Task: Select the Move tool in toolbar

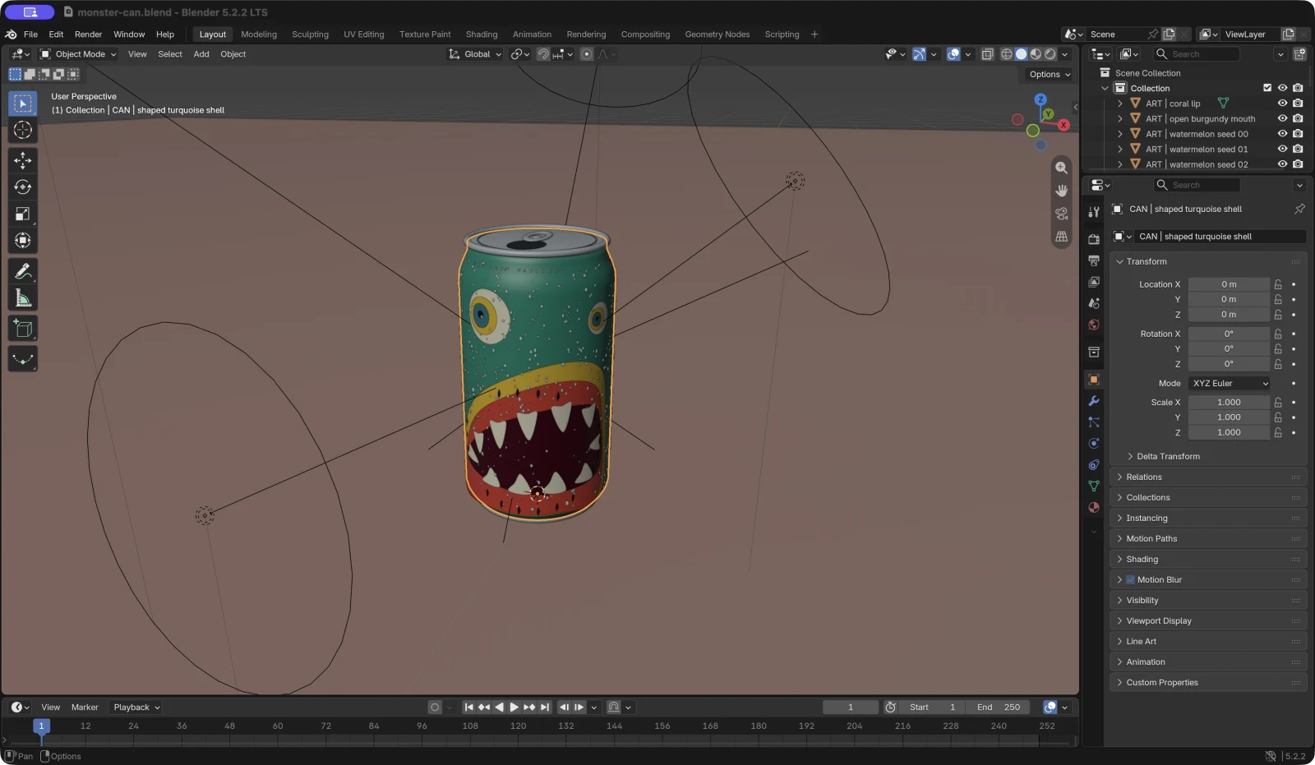Action: 23,159
